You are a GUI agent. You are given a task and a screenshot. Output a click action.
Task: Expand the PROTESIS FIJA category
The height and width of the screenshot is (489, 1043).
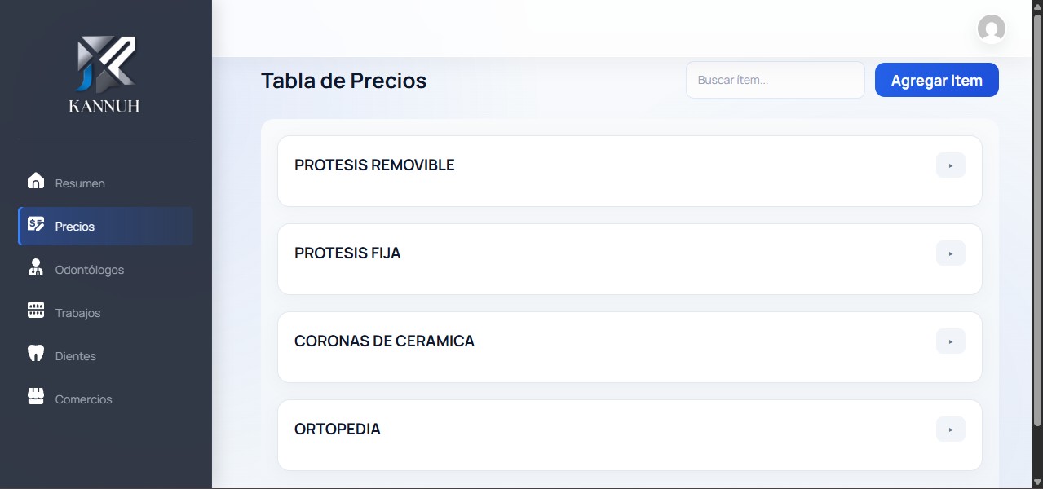[x=950, y=253]
